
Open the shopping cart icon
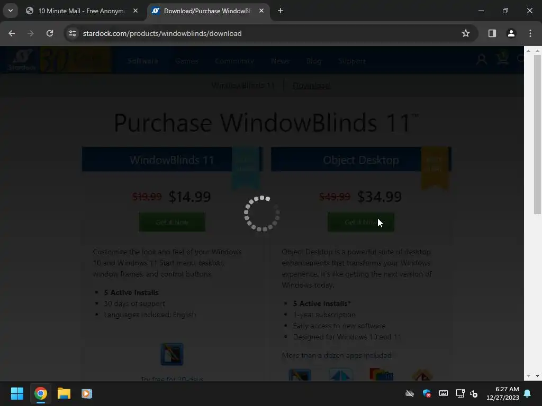coord(503,58)
